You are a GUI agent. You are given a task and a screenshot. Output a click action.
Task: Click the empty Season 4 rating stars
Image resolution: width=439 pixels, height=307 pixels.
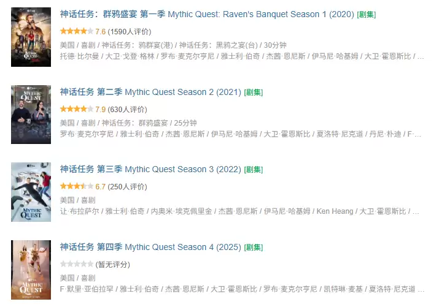(x=77, y=264)
